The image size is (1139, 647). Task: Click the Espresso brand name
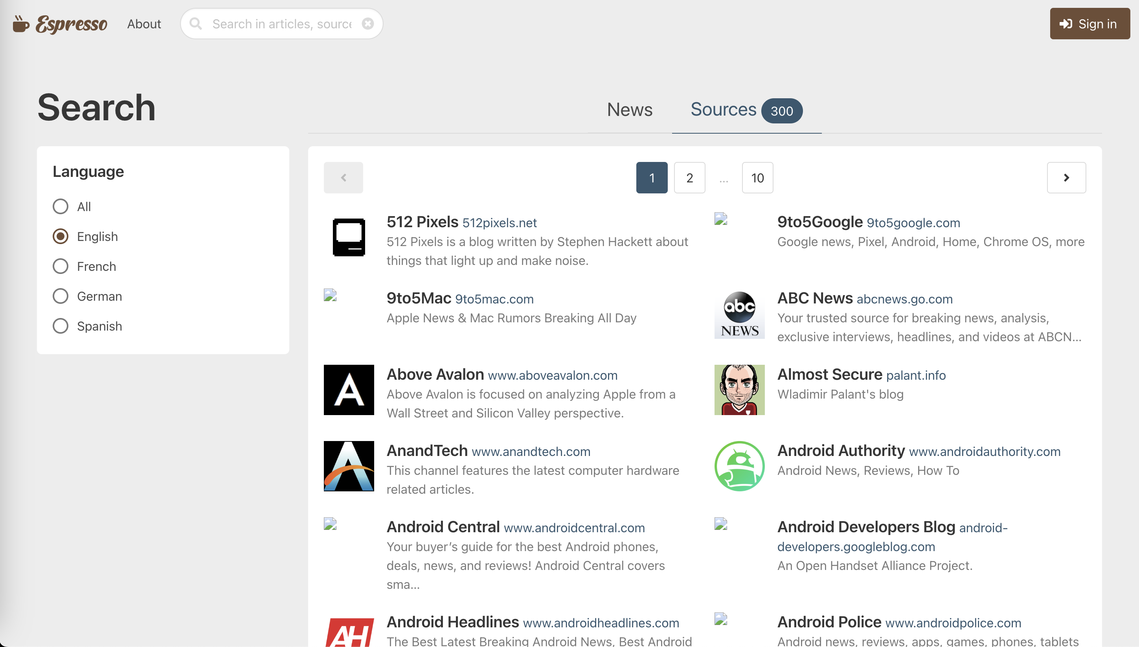pos(72,24)
